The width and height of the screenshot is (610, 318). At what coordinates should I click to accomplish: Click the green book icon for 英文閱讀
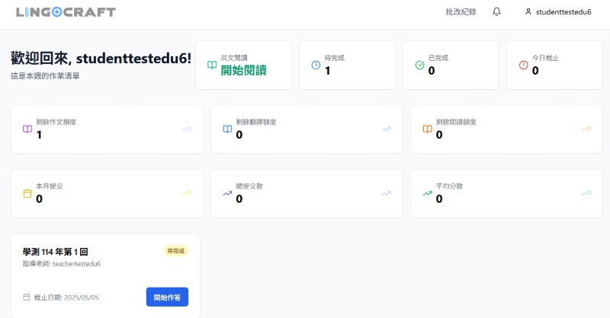(212, 65)
